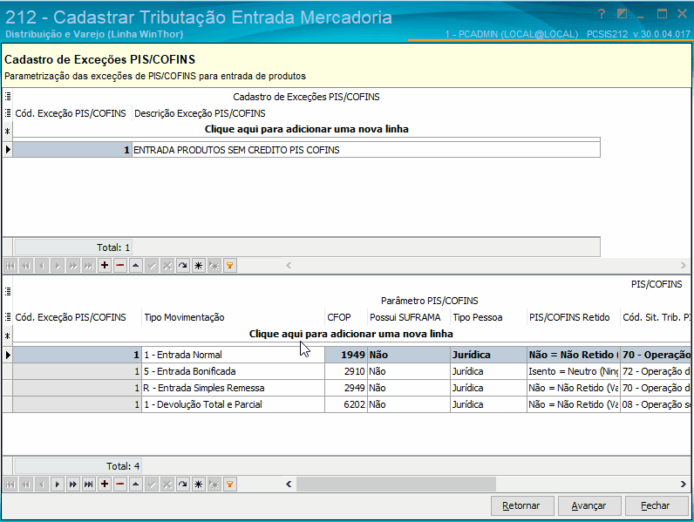Open grid menu icon below the PIS/COFINS band title
Screen dimensions: 694x522
click(8, 292)
